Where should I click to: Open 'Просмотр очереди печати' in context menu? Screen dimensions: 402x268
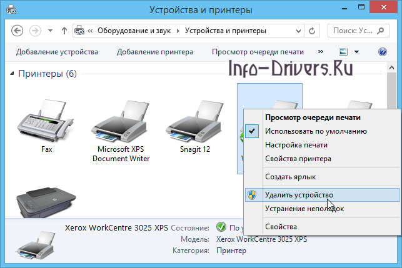click(x=313, y=117)
